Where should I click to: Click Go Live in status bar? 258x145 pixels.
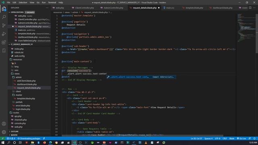coord(241,139)
